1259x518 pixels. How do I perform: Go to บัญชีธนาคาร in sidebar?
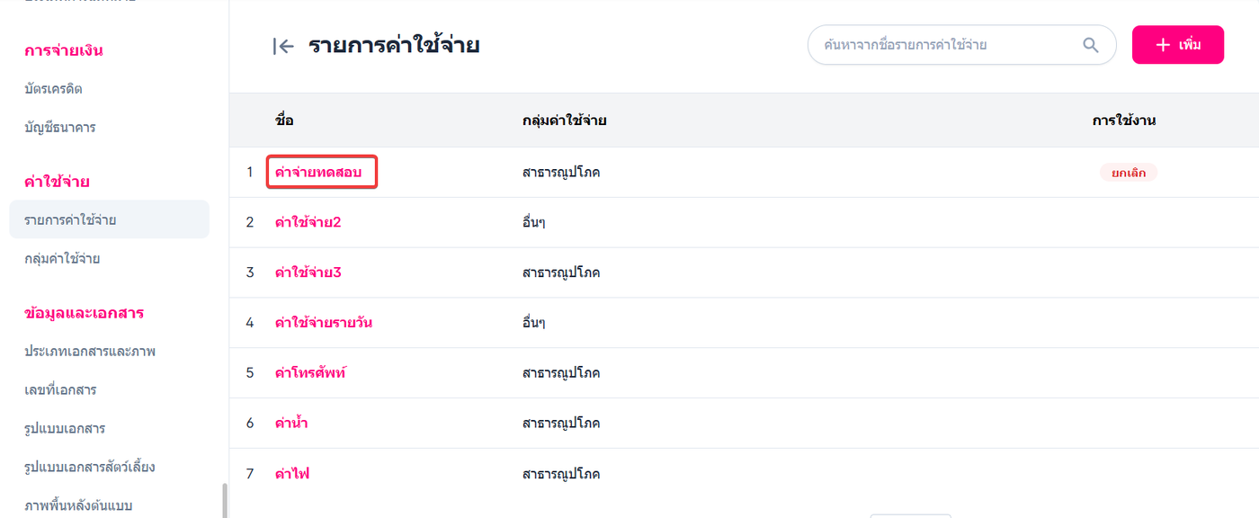tap(60, 128)
